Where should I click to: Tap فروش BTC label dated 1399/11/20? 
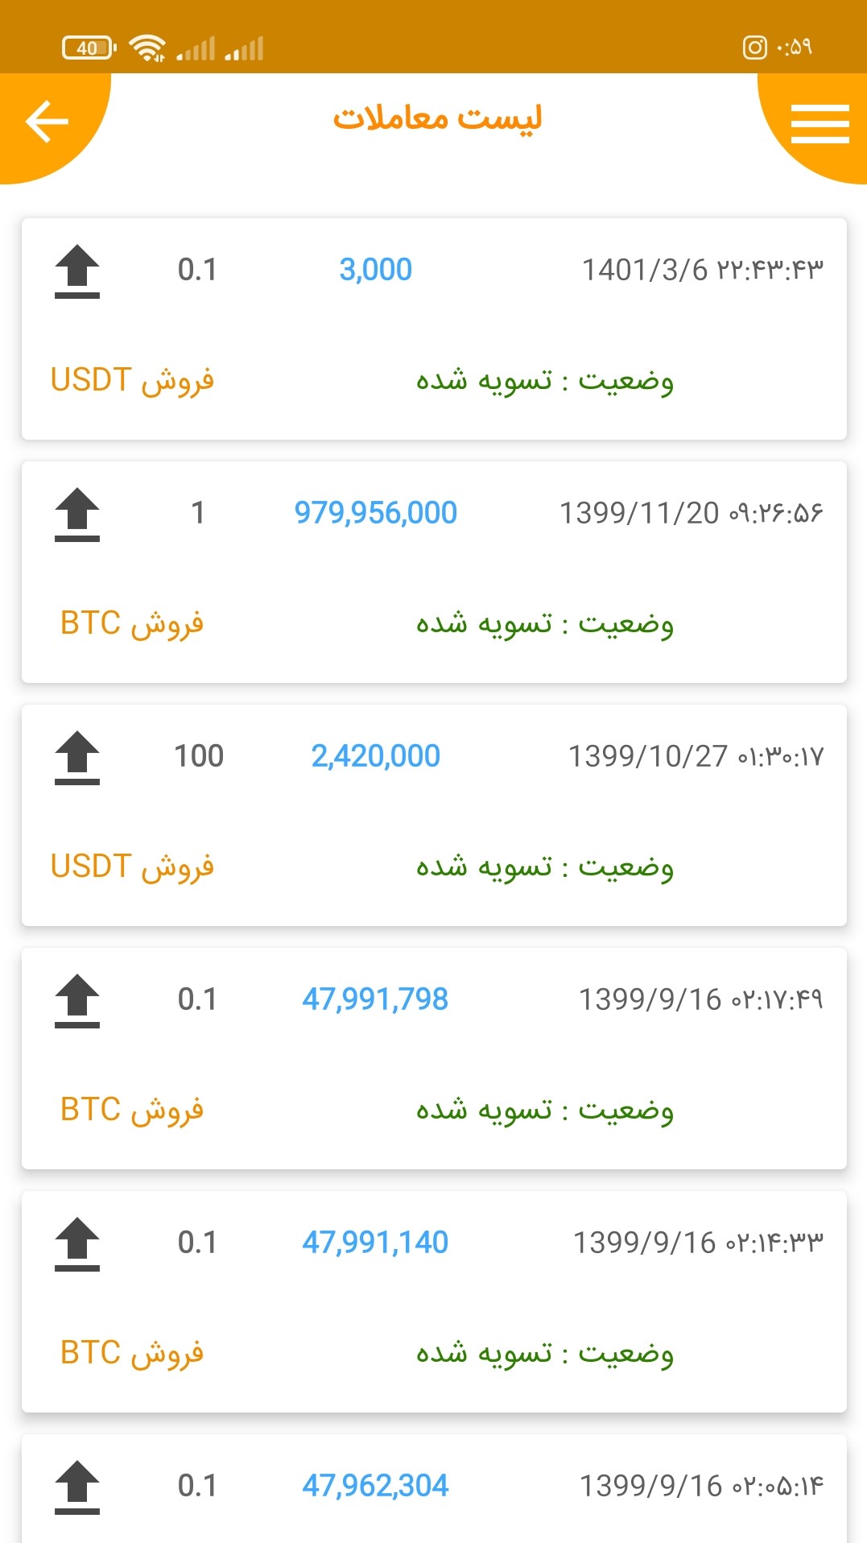pos(132,623)
